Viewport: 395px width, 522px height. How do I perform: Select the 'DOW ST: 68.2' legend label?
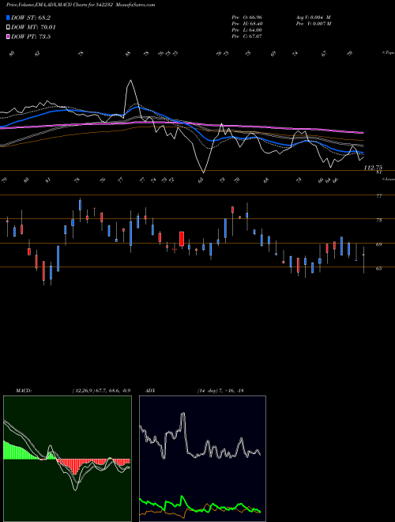[32, 17]
